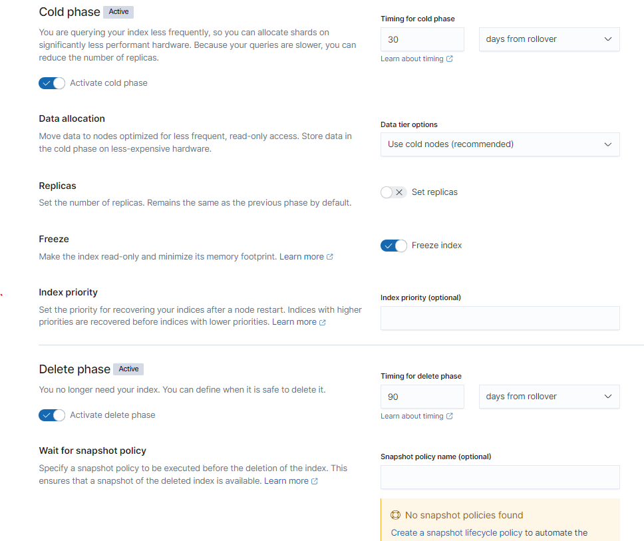Open cold phase timing units dropdown

(x=549, y=39)
